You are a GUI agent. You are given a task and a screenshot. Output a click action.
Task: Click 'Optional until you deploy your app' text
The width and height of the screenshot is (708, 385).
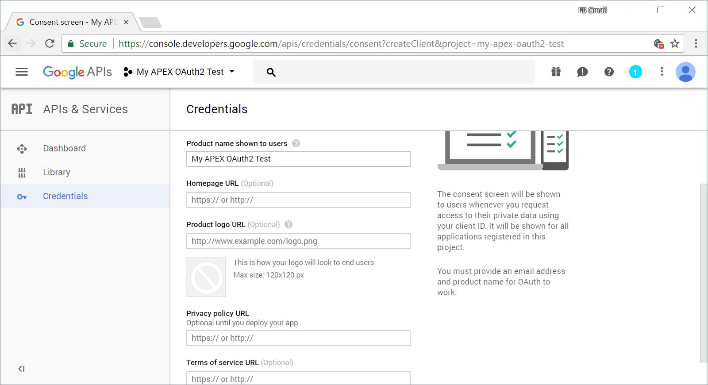[x=242, y=323]
